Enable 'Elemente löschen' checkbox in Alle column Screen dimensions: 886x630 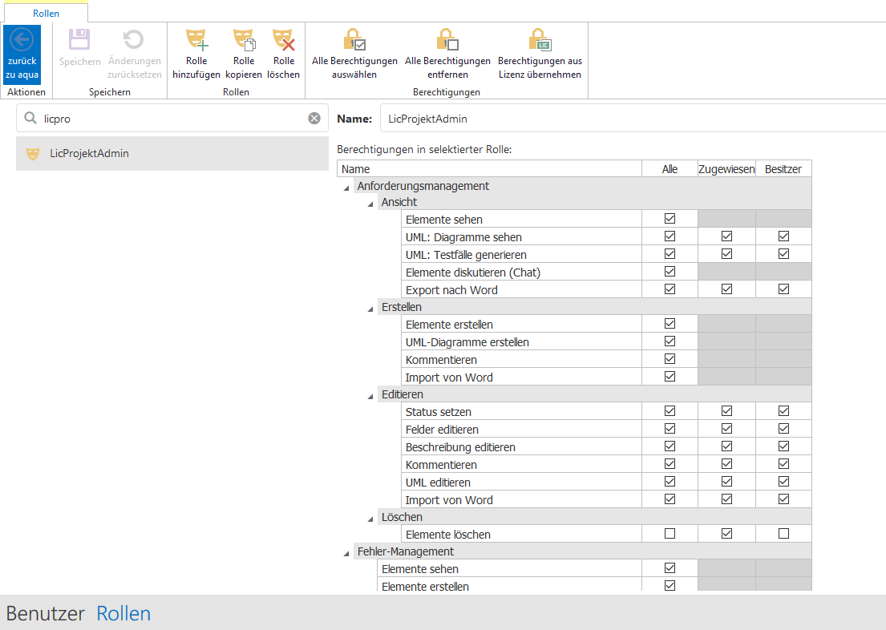click(x=670, y=534)
